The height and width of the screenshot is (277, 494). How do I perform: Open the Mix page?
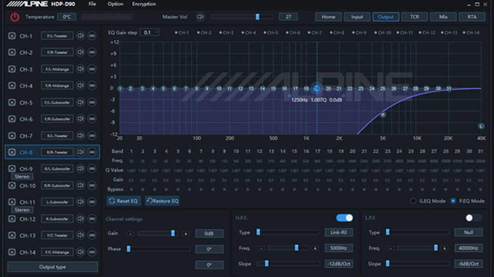point(443,17)
